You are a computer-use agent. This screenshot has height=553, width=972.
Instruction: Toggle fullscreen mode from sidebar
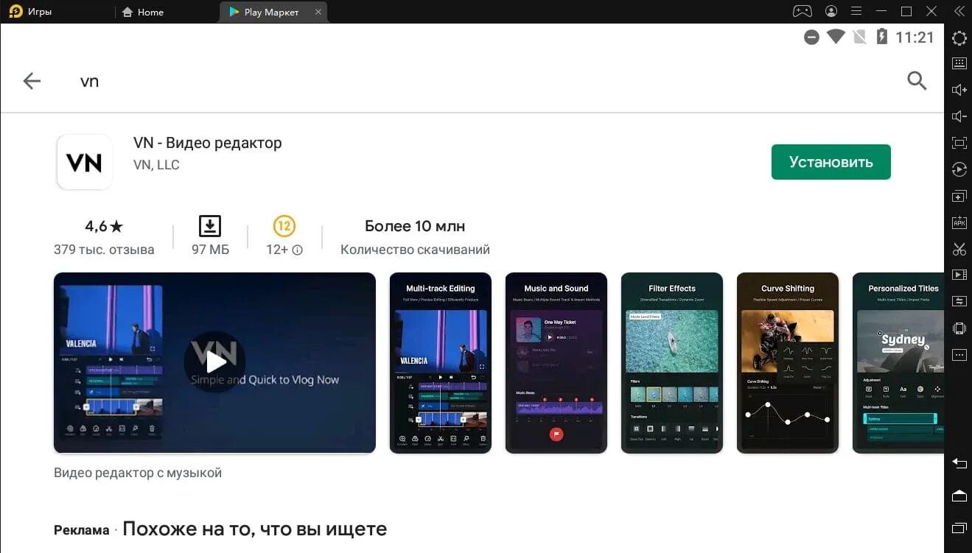pos(959,143)
